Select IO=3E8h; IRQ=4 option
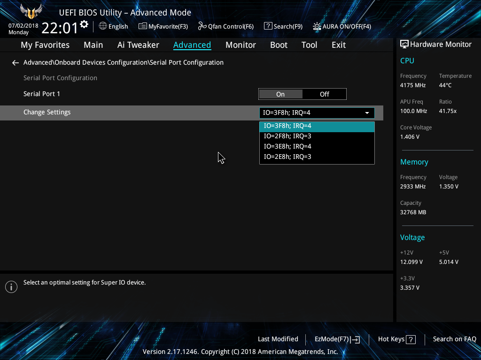This screenshot has height=360, width=481. (317, 146)
